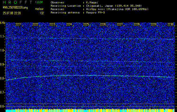The image size is (177, 112).
Task: Click the 2225 time marker
Action: [86, 24]
